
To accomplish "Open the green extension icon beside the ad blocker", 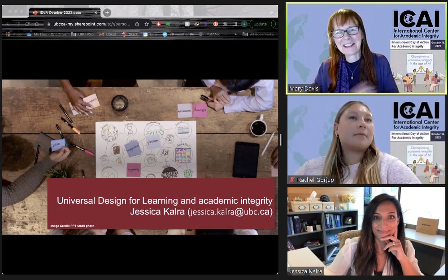I will click(168, 24).
